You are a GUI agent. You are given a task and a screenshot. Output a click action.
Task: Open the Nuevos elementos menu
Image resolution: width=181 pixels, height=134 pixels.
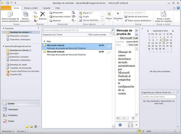click(x=25, y=17)
